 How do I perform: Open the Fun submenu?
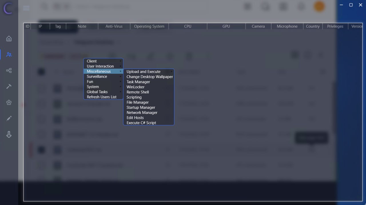coord(103,82)
